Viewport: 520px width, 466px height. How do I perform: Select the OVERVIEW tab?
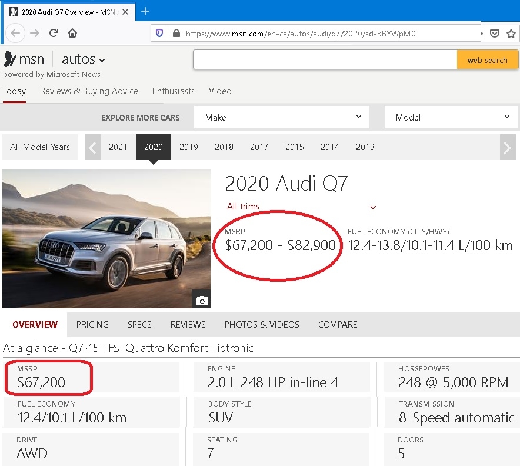pos(35,324)
